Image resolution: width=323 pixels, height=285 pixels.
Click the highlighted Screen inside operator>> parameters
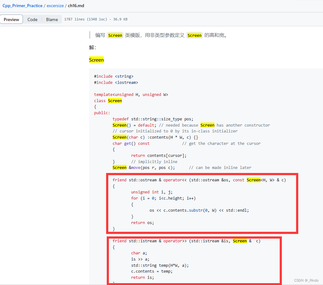tap(240, 241)
